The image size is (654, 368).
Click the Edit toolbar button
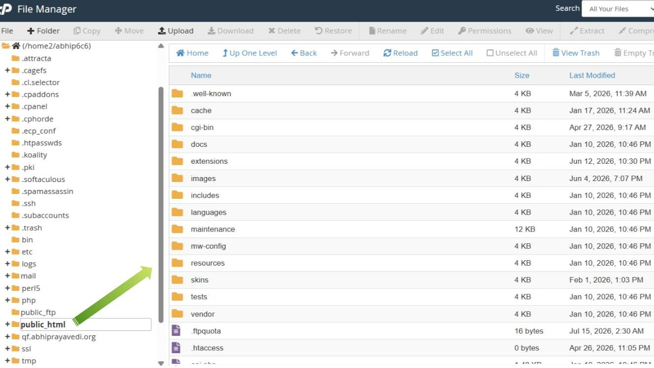click(432, 31)
